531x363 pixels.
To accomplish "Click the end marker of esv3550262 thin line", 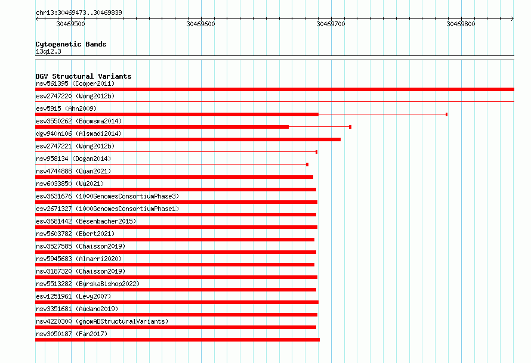I will 350,127.
